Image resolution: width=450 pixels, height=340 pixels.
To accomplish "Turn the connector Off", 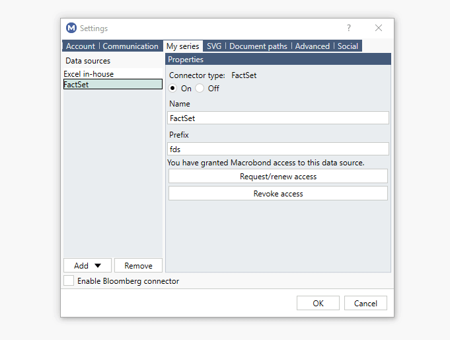I will [x=200, y=88].
